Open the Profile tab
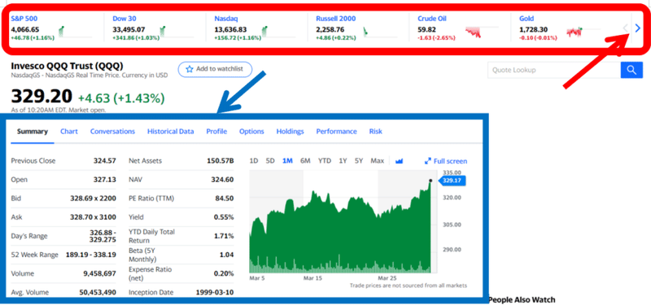The image size is (651, 305). coord(216,131)
